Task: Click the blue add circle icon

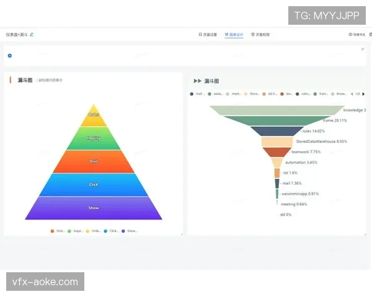Action: click(10, 55)
